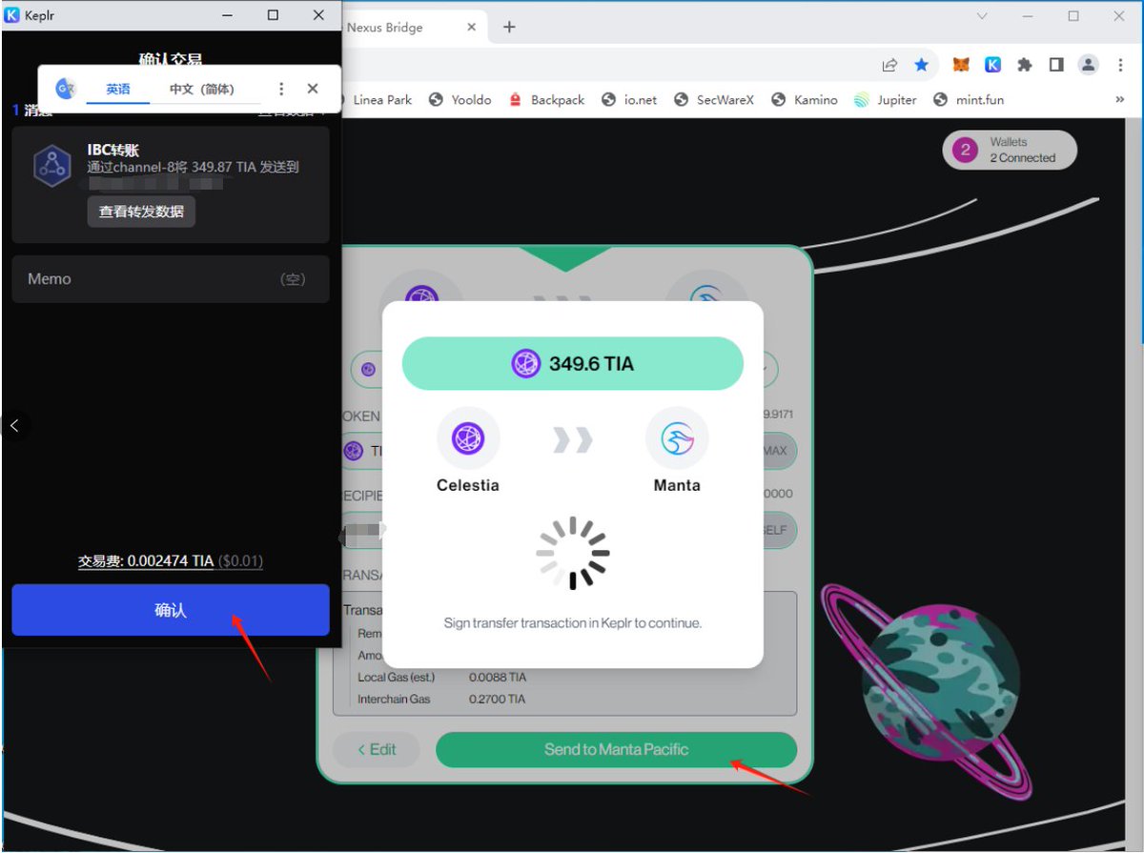Open translate popup options menu (three dots)

tap(280, 89)
